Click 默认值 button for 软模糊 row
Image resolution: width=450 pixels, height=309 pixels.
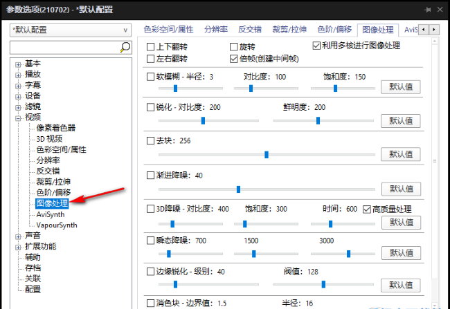[400, 87]
